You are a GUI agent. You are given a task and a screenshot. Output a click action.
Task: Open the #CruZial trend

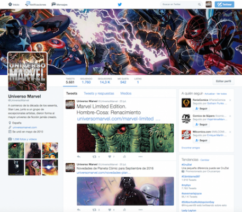(x=186, y=165)
